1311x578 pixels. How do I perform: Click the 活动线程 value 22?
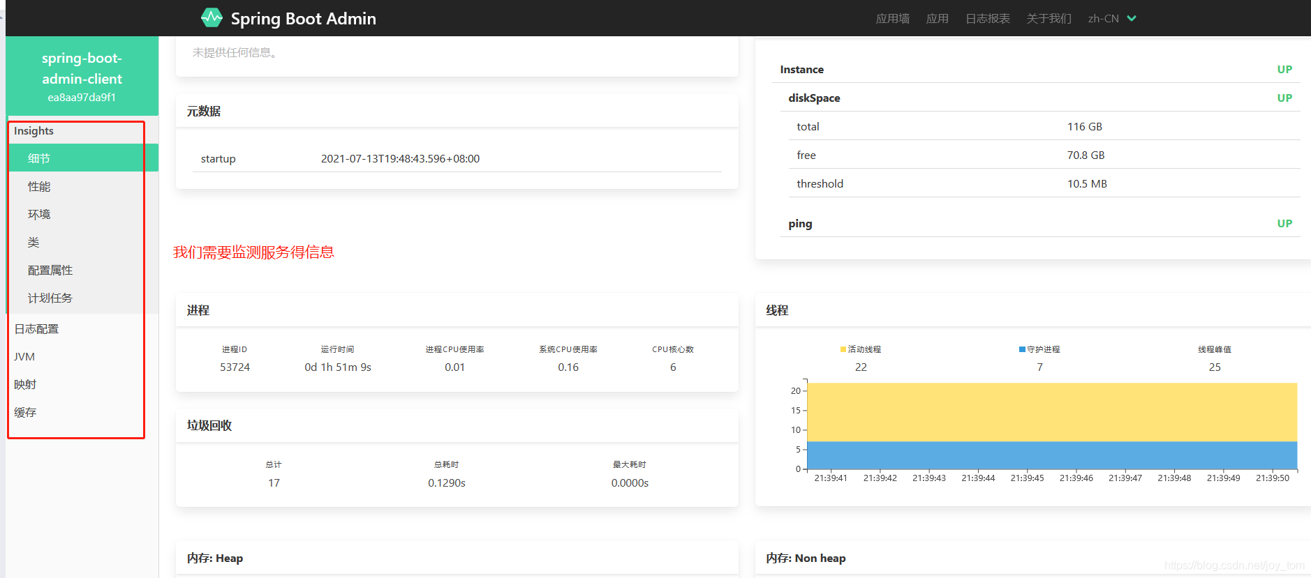[x=861, y=367]
